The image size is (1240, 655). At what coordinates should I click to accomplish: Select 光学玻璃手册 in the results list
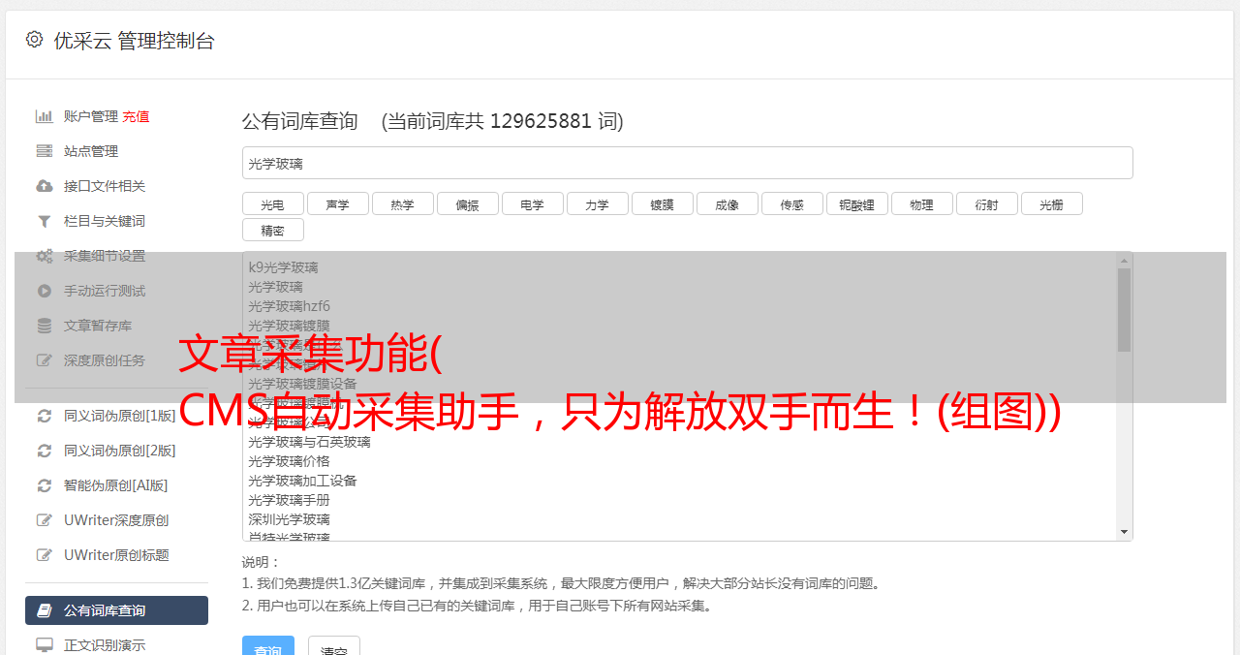(289, 500)
